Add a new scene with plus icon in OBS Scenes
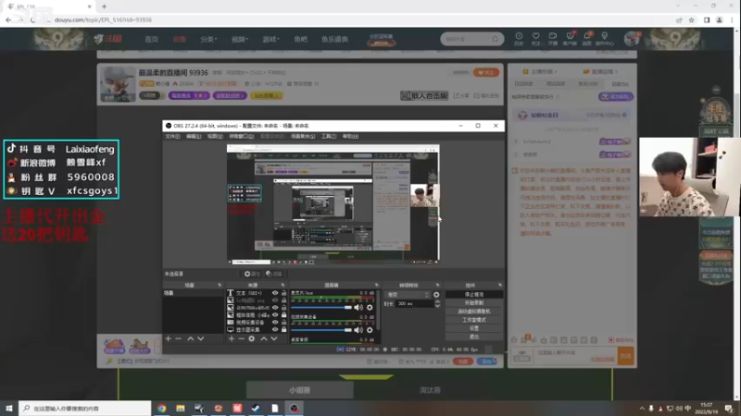The image size is (741, 416). coord(168,338)
